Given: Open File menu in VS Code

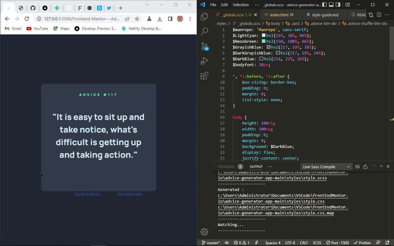Looking at the screenshot, I should pos(213,5).
